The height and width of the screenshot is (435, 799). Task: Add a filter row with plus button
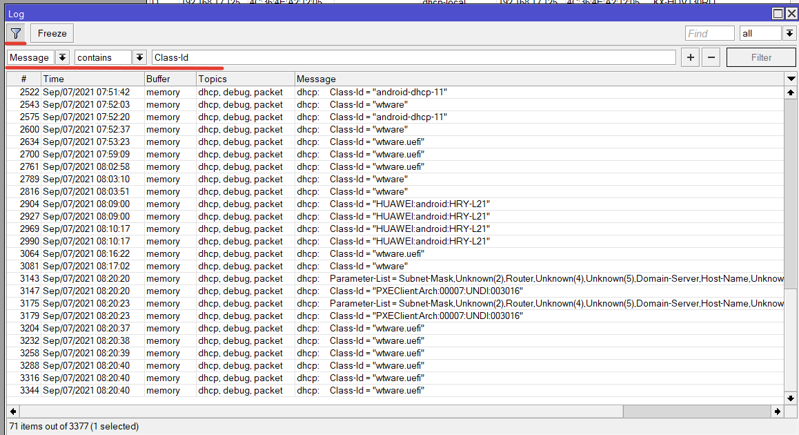tap(690, 57)
